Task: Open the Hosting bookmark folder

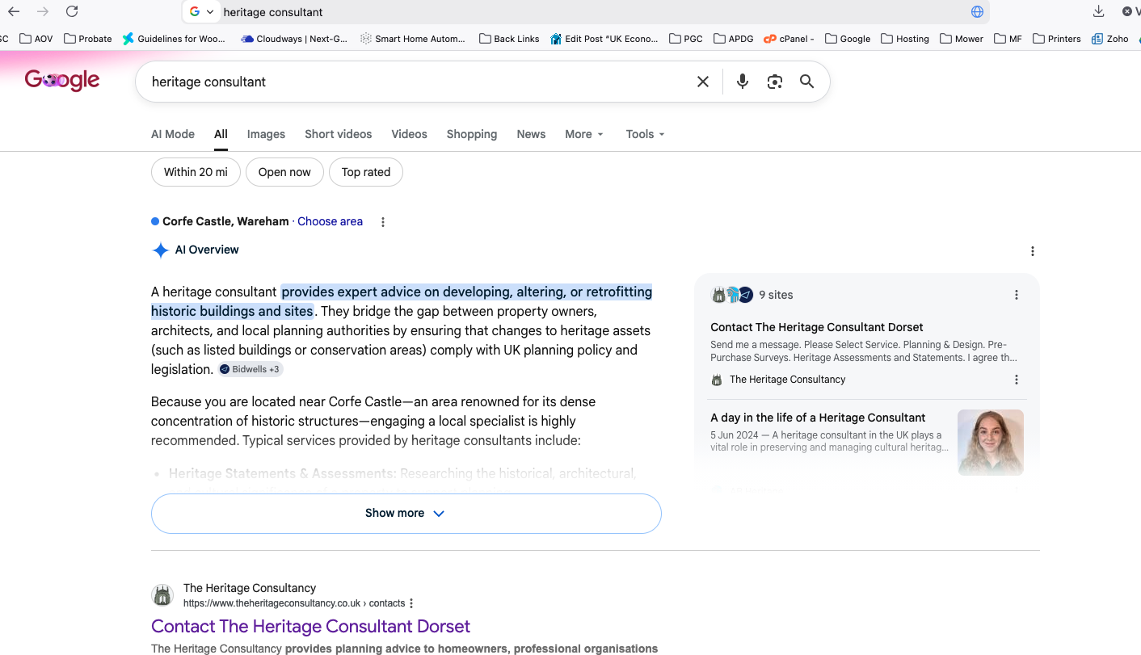Action: 905,39
